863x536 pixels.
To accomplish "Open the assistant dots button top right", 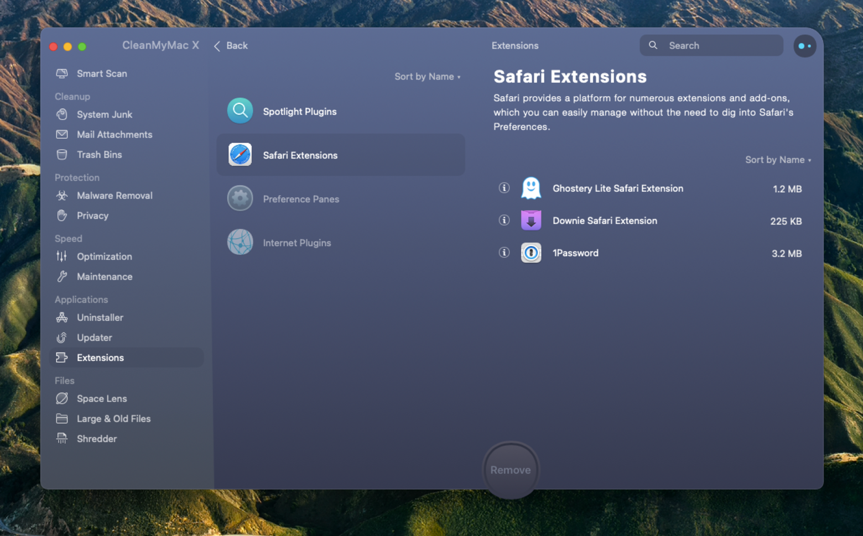I will [805, 46].
